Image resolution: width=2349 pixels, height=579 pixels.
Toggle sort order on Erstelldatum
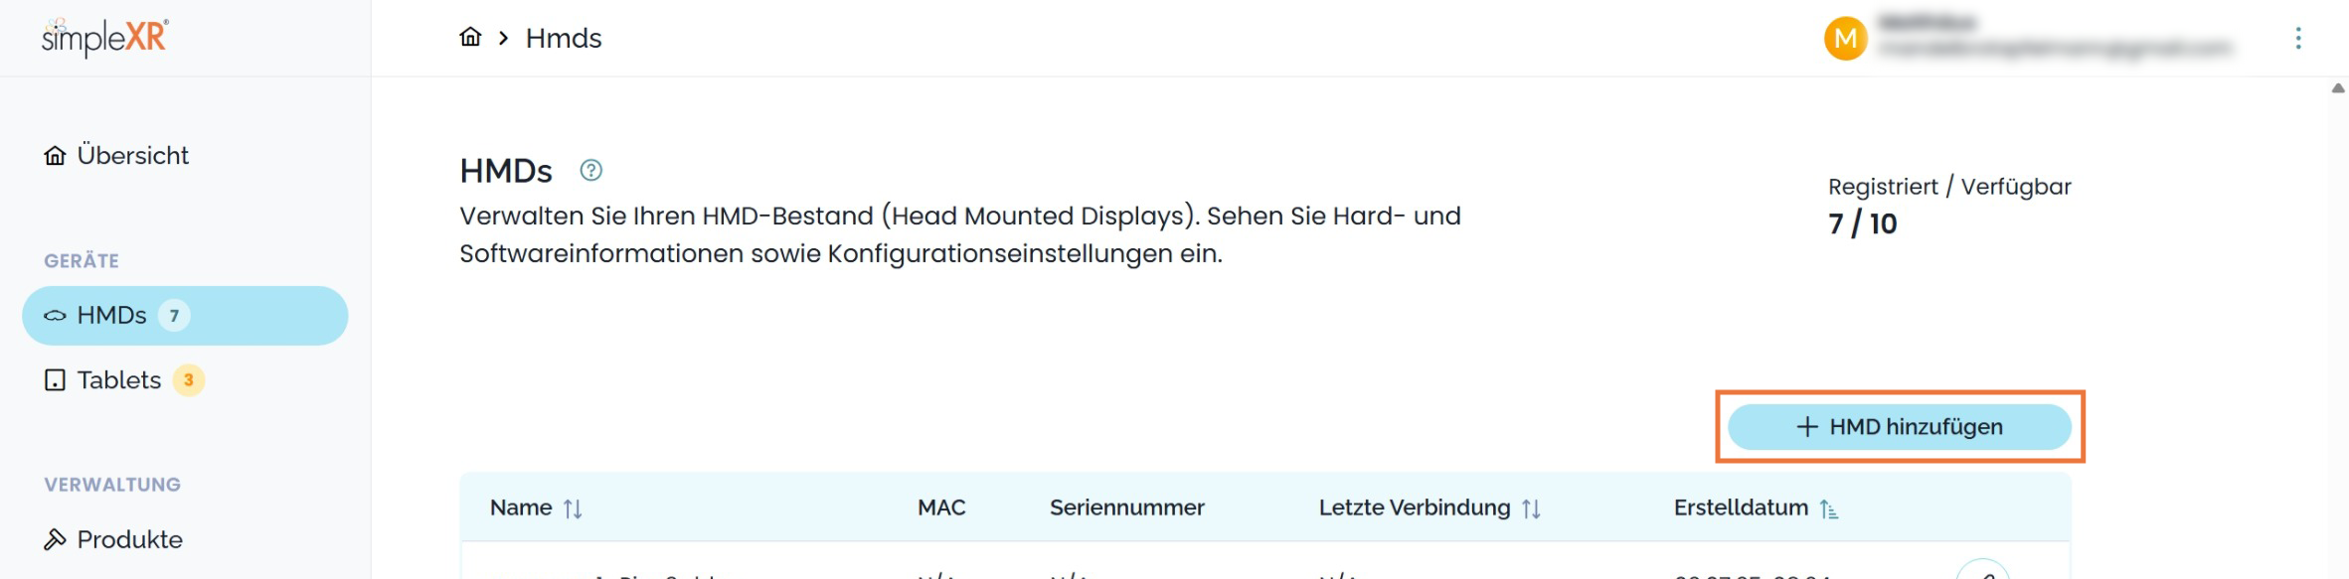coord(1828,508)
